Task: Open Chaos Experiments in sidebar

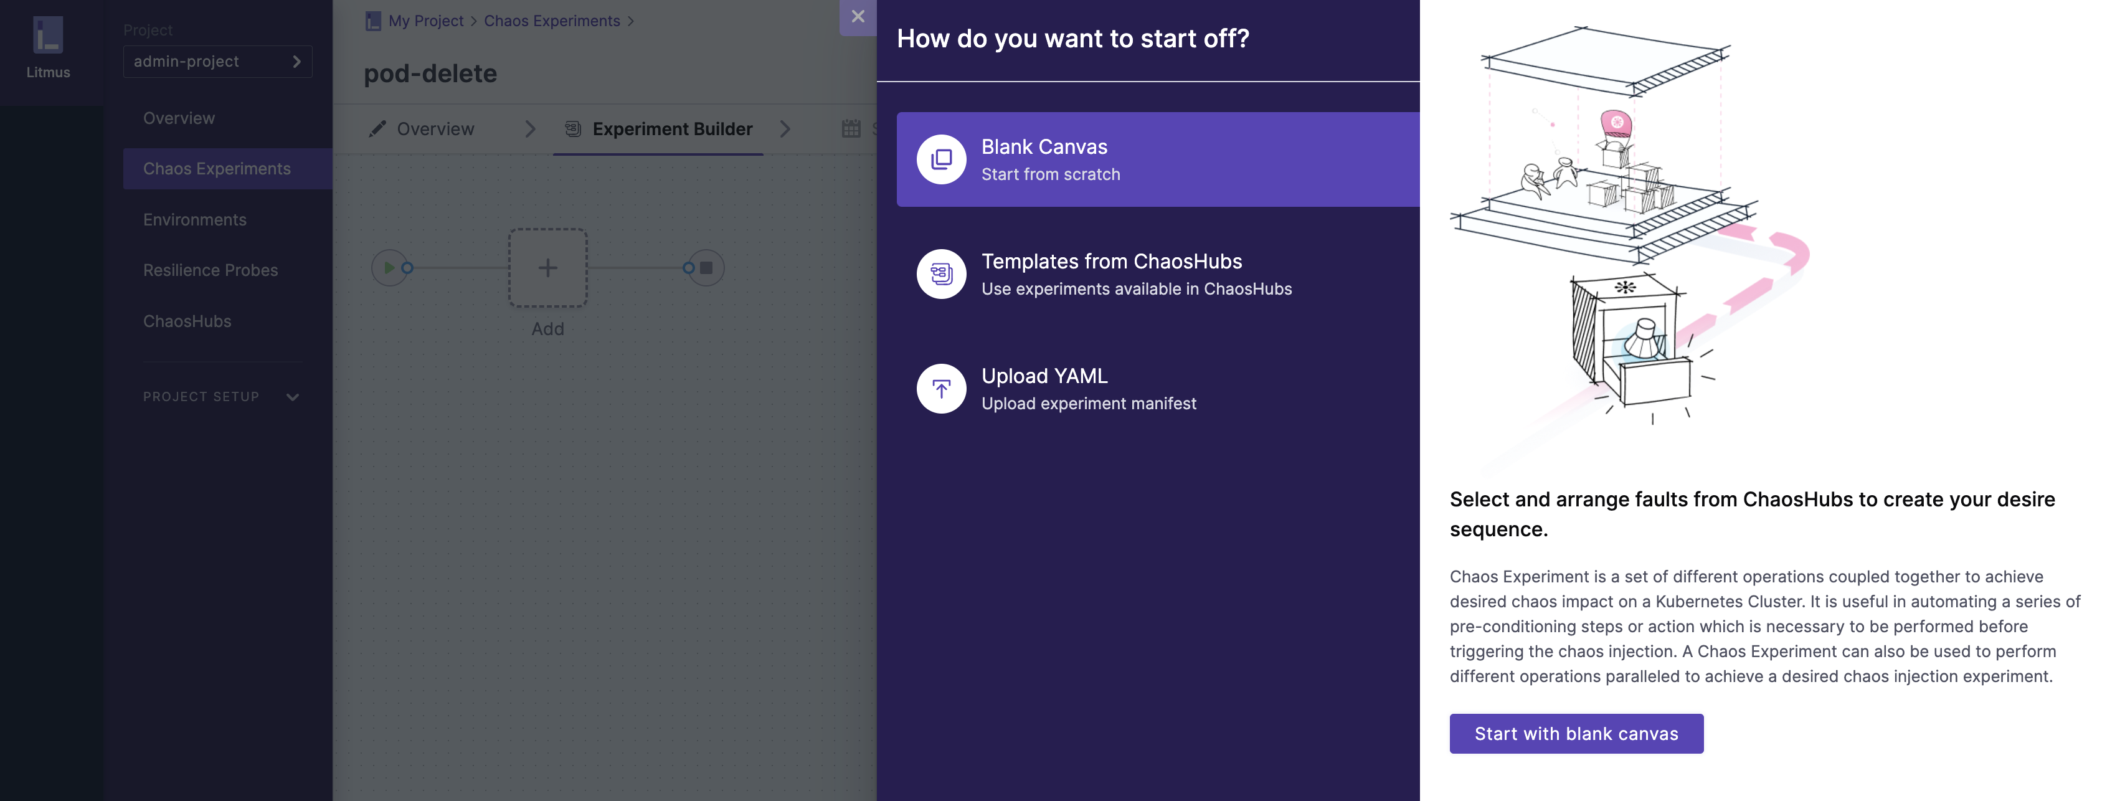Action: pos(217,169)
